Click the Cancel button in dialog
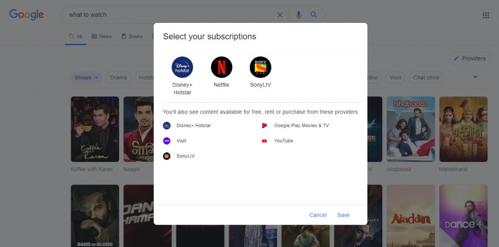This screenshot has height=247, width=499. point(318,215)
